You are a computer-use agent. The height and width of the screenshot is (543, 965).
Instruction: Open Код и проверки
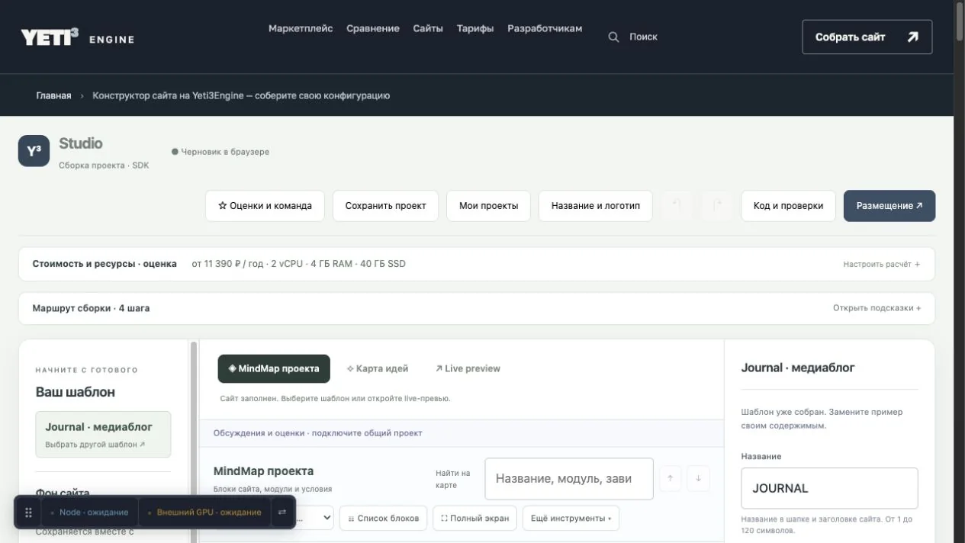pos(788,206)
